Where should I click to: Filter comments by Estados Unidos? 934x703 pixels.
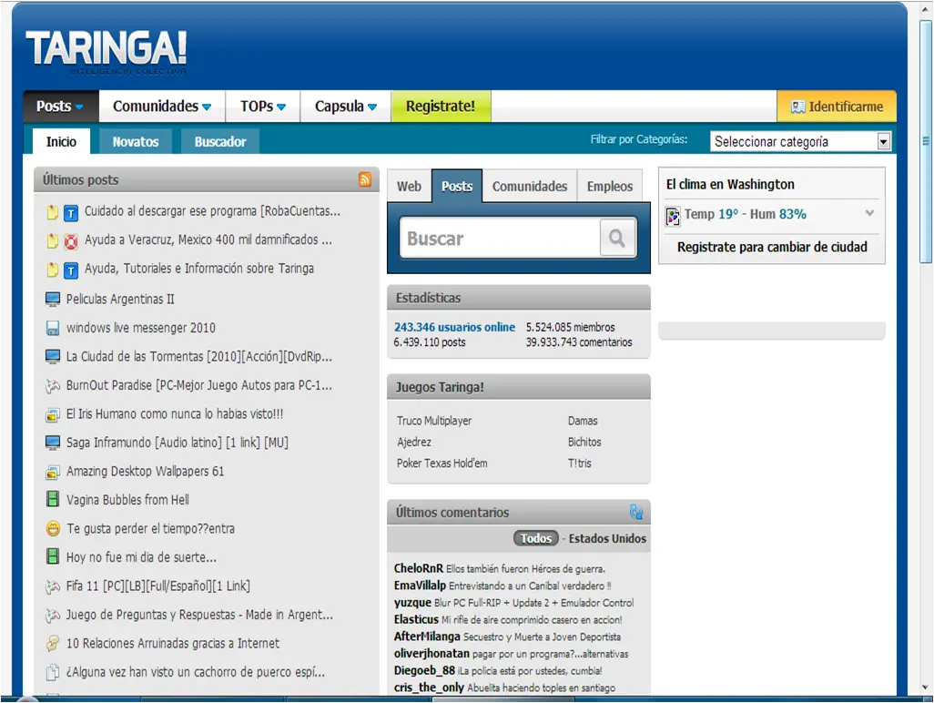[x=607, y=538]
